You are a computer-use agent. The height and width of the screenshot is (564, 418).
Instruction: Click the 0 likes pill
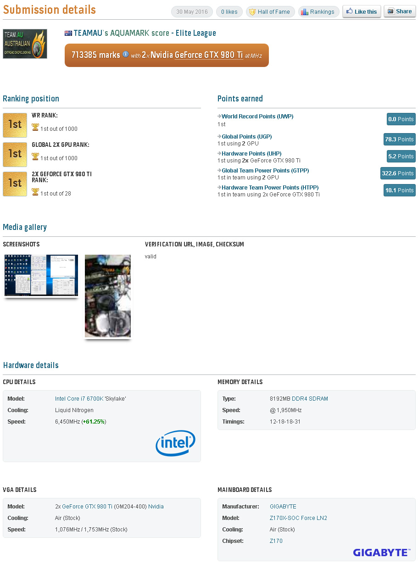click(229, 12)
